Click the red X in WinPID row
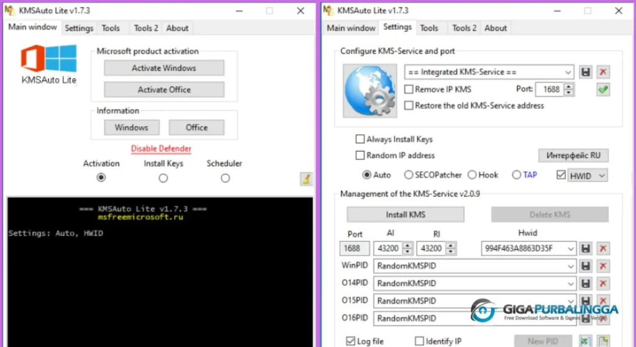This screenshot has width=636, height=347. pyautogui.click(x=602, y=266)
